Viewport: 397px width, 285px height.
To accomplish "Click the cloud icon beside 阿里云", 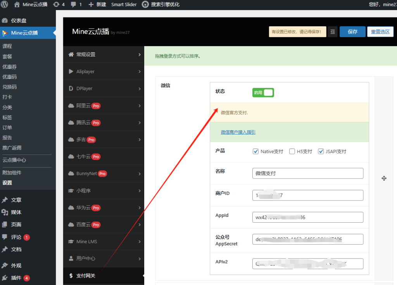I will [71, 106].
